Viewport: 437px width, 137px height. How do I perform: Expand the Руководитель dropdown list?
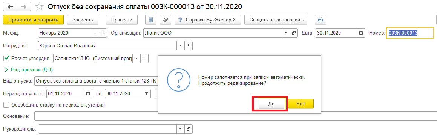(180, 129)
